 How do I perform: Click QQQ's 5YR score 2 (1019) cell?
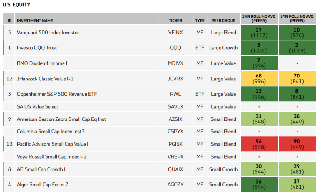[x=297, y=48]
